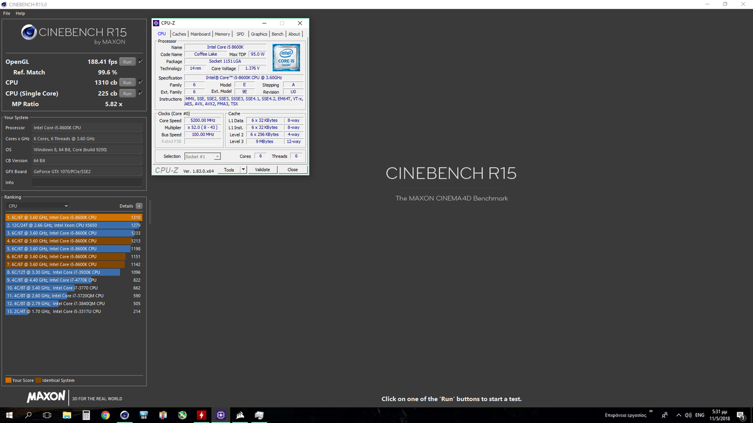Select ranking row Core i5-3317U
This screenshot has height=423, width=753.
tap(74, 311)
